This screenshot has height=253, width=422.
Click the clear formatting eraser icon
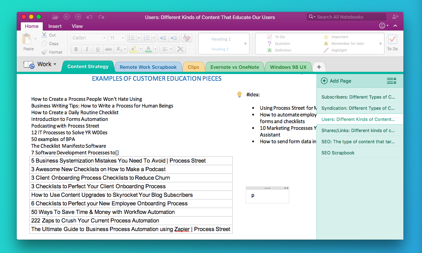tap(186, 38)
